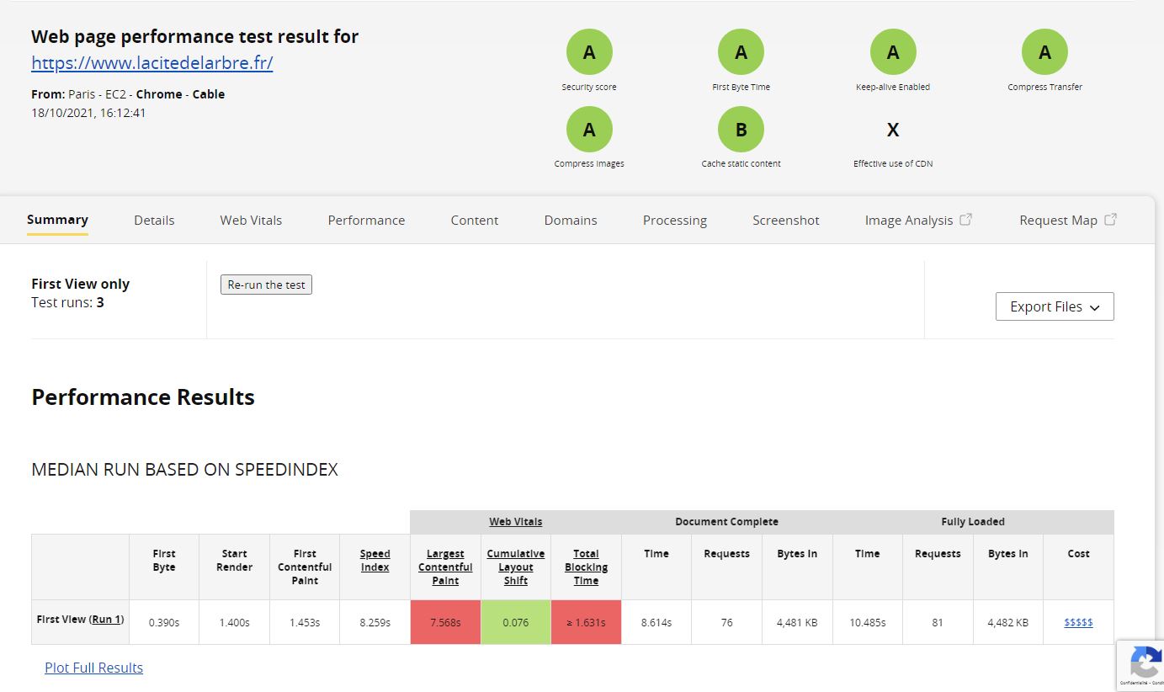Click the Total Blocking Time column header
1164x692 pixels.
tap(586, 567)
